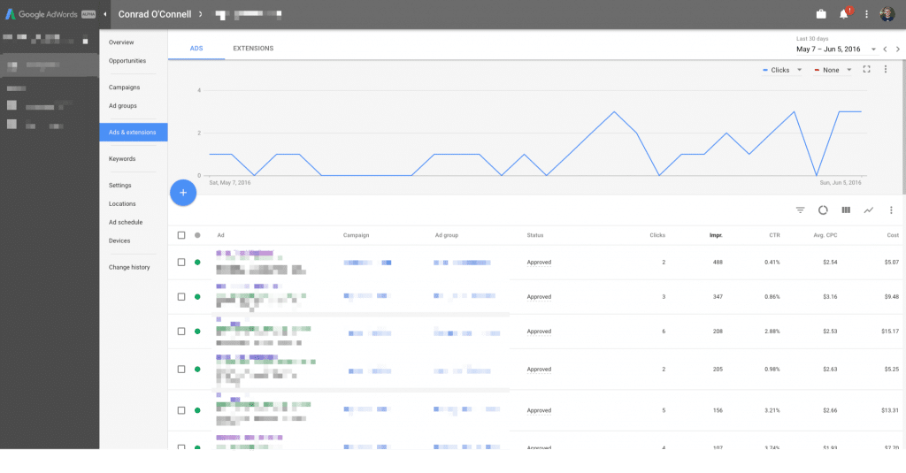
Task: Open the chart three-dot options menu
Action: tap(885, 69)
